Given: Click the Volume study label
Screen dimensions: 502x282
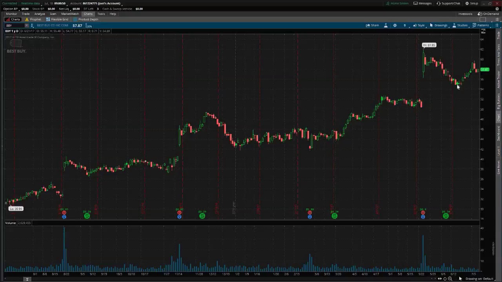Looking at the screenshot, I should [11, 223].
